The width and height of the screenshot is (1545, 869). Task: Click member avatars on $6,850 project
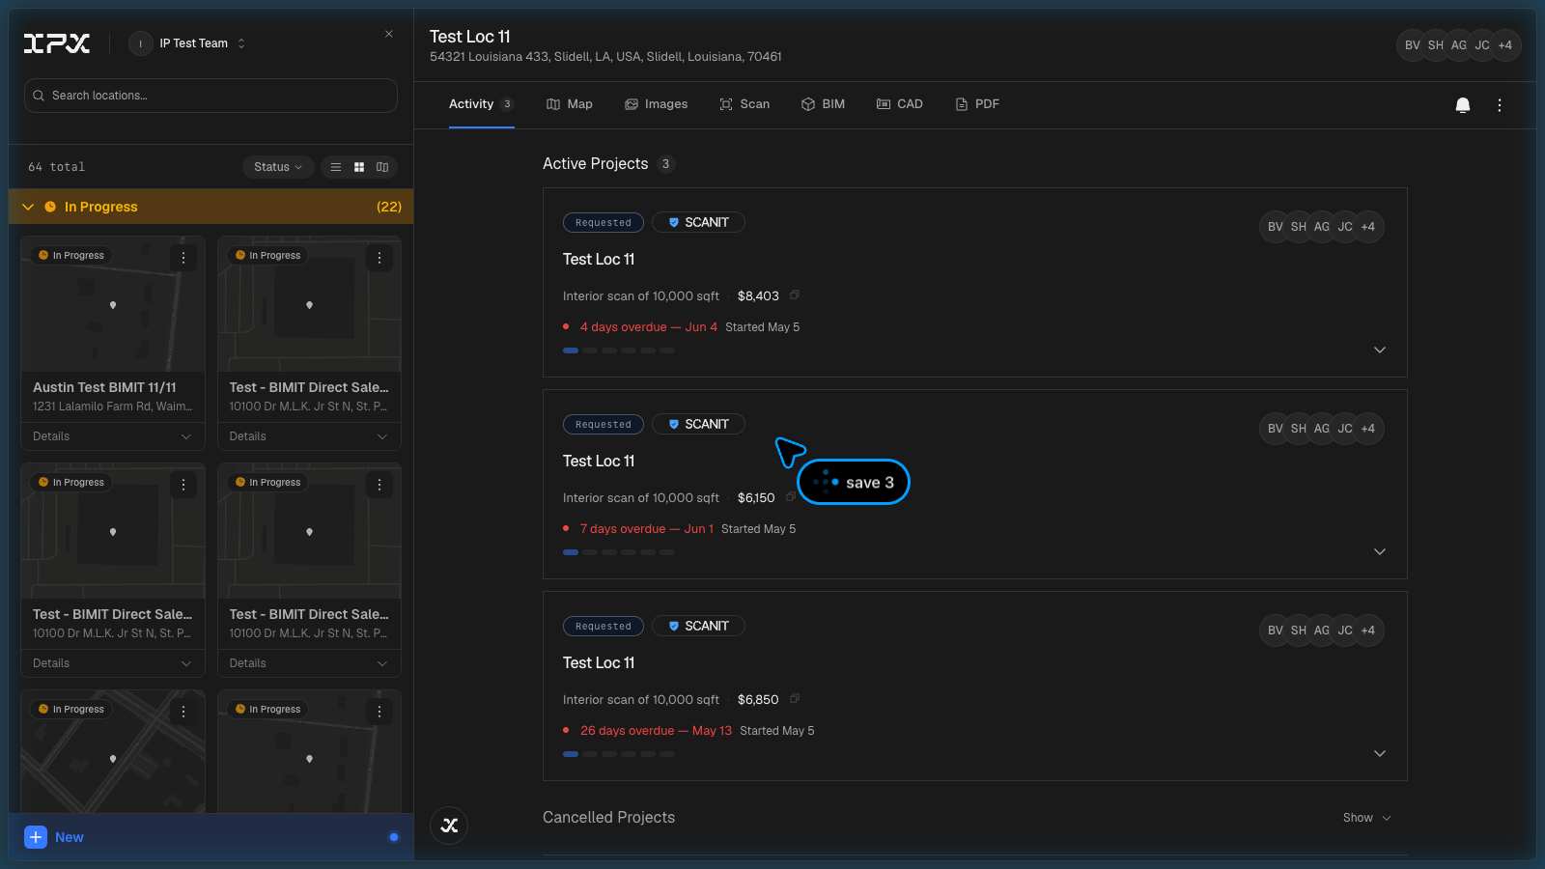[x=1321, y=631]
